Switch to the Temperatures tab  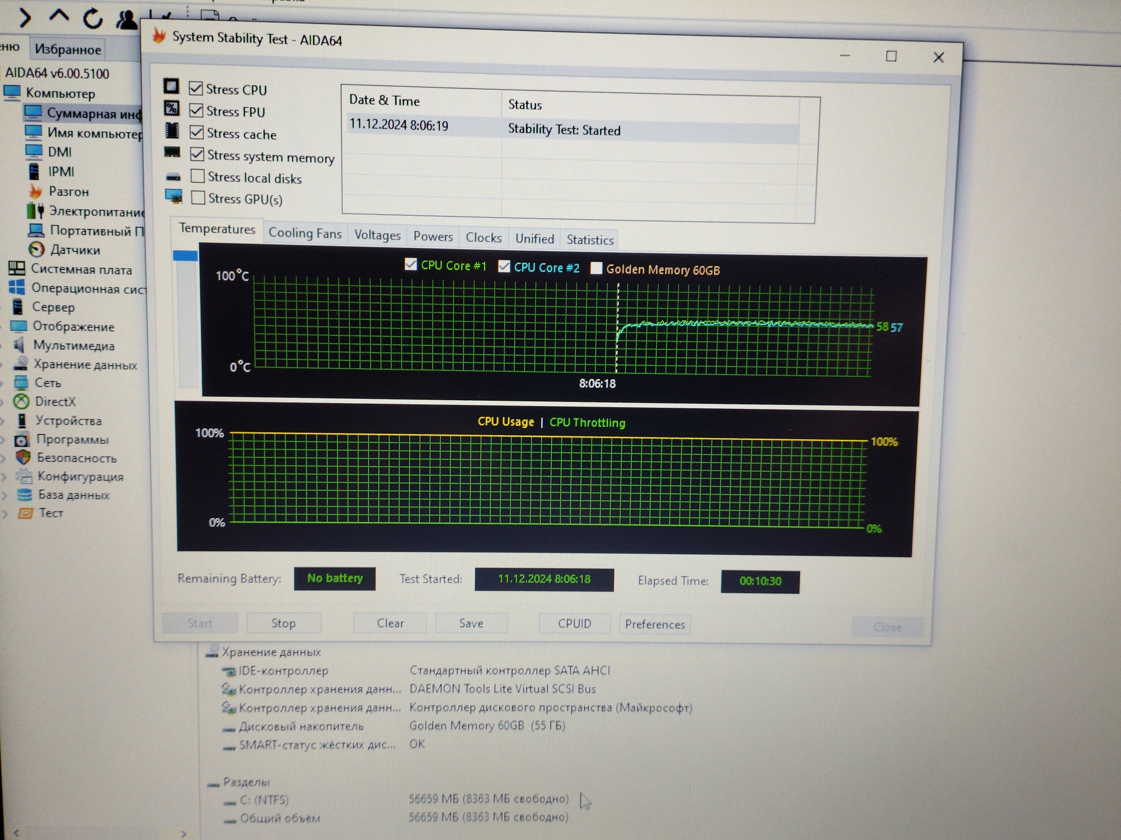pyautogui.click(x=217, y=229)
